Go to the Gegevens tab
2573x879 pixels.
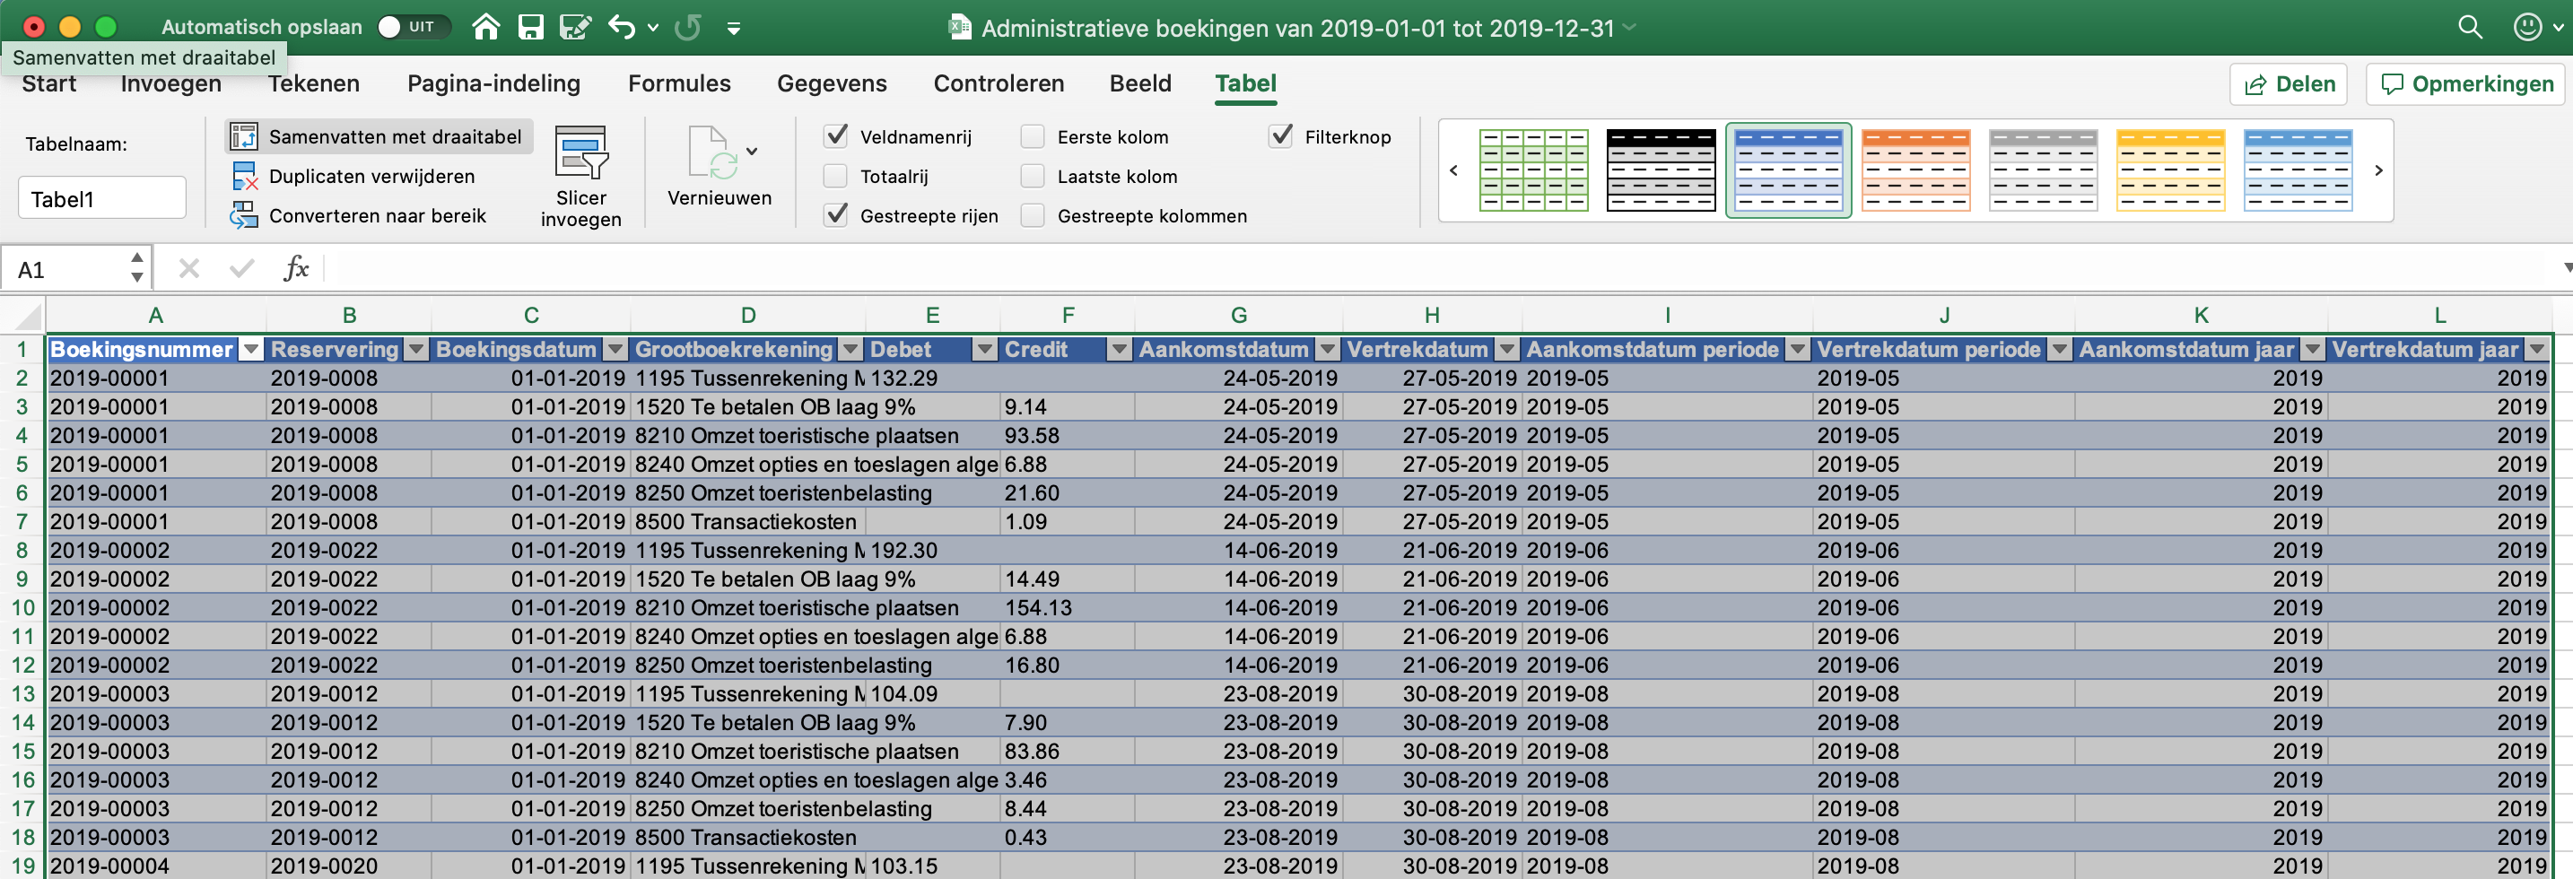[x=832, y=84]
